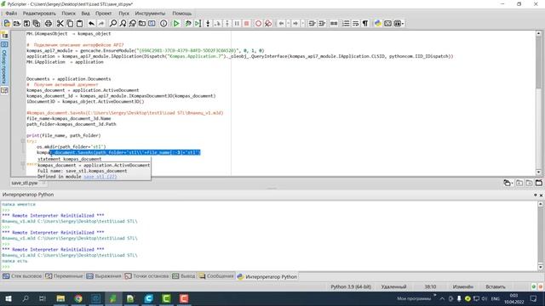
Task: Switch to Точки останова tab
Action: pos(147,276)
